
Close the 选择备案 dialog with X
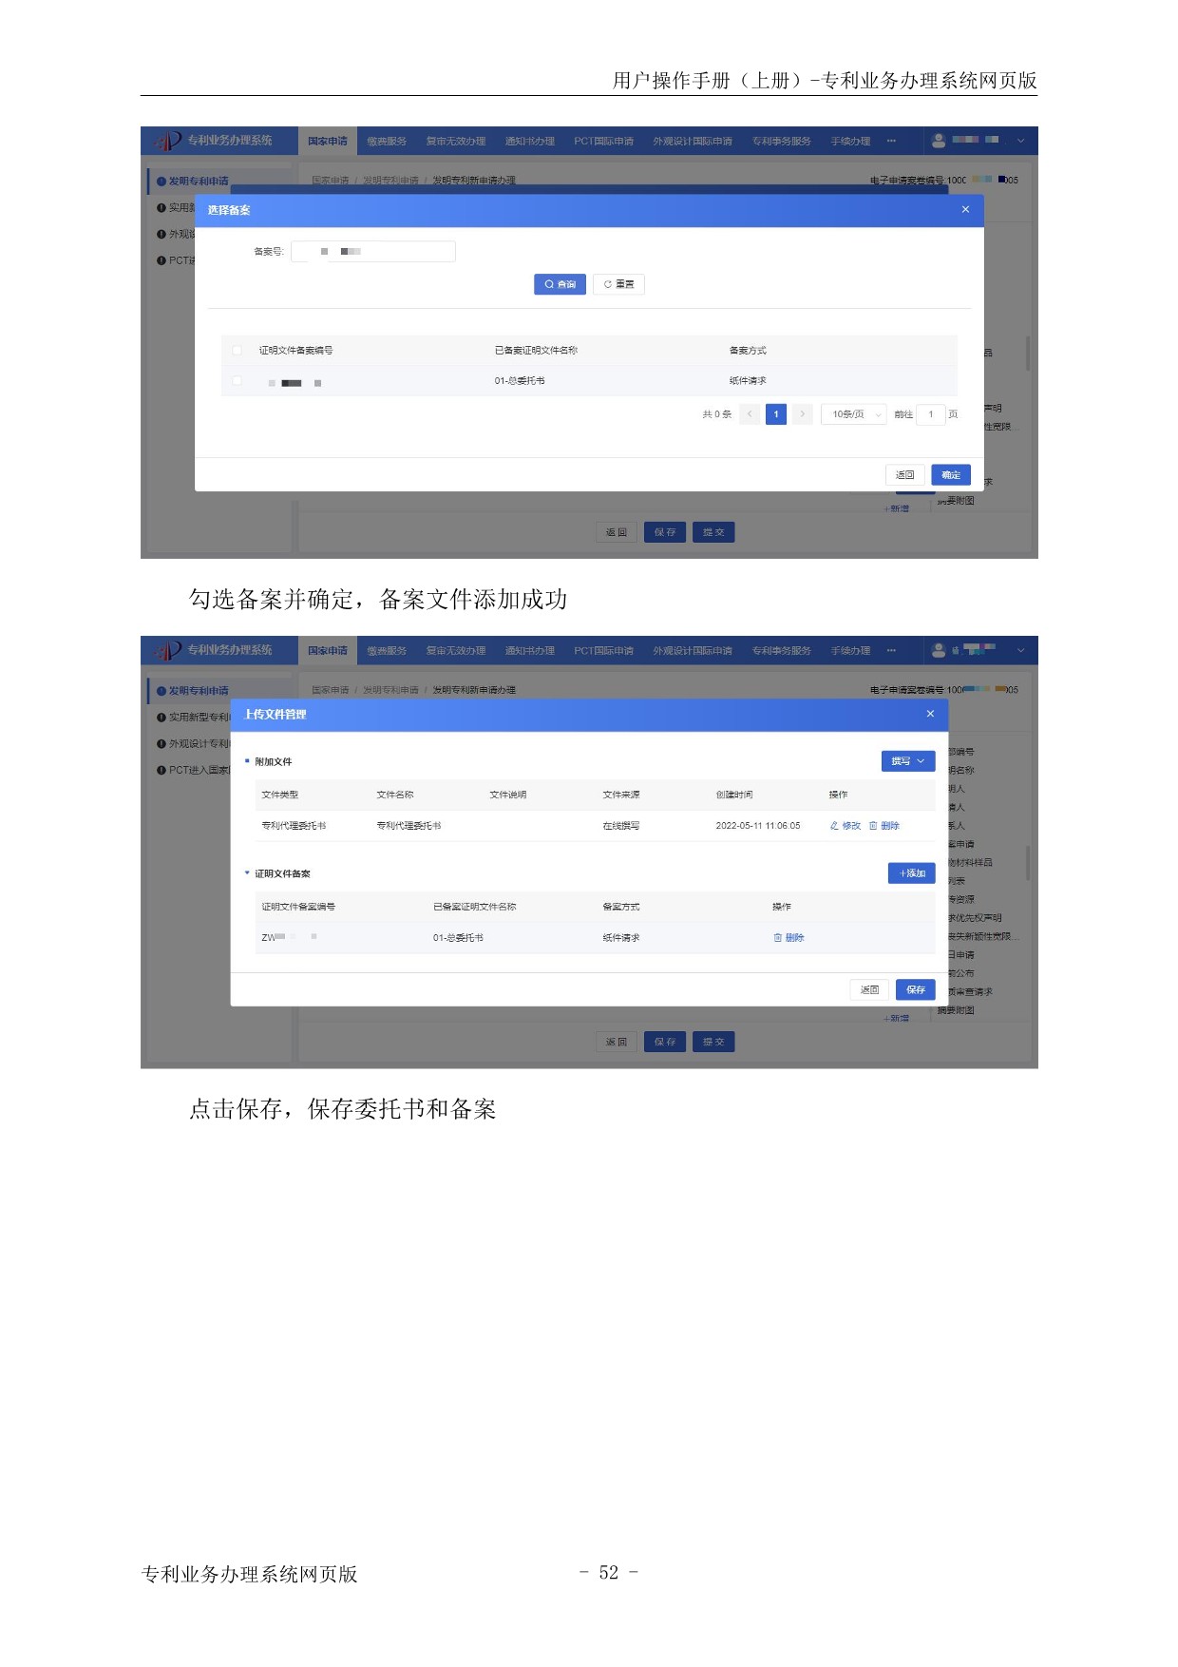click(x=965, y=210)
